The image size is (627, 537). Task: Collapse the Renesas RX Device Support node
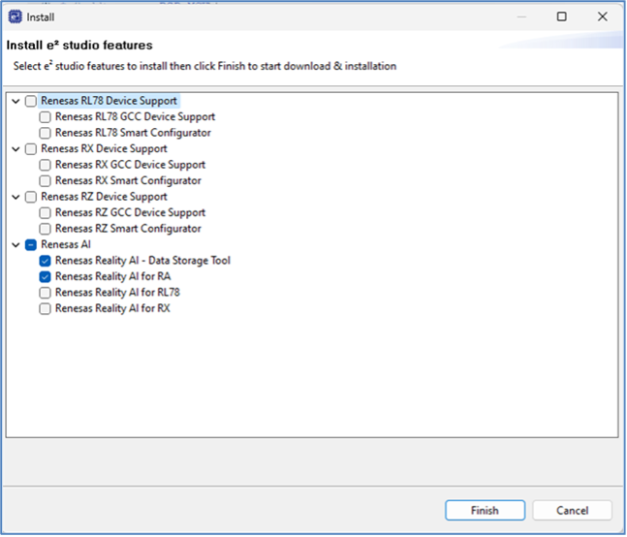(16, 149)
